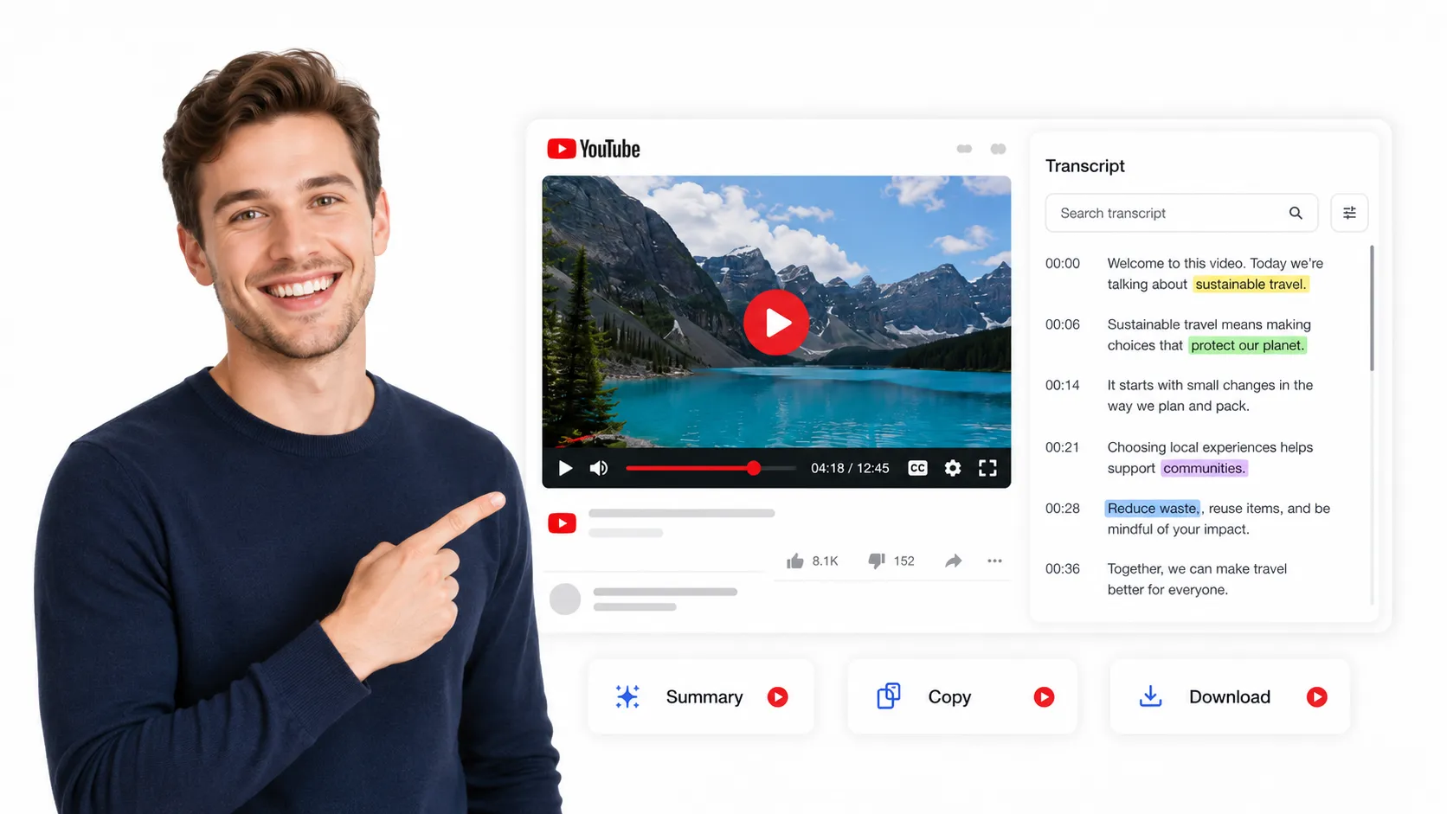The image size is (1447, 814).
Task: Toggle closed captions with the CC button
Action: coord(917,468)
